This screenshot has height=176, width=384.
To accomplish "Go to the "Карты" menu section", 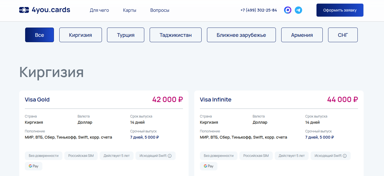I will click(x=130, y=10).
